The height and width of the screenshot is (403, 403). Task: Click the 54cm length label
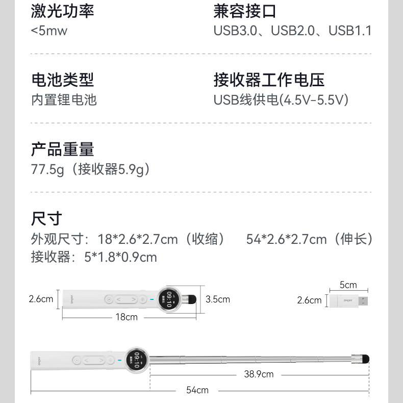197,390
